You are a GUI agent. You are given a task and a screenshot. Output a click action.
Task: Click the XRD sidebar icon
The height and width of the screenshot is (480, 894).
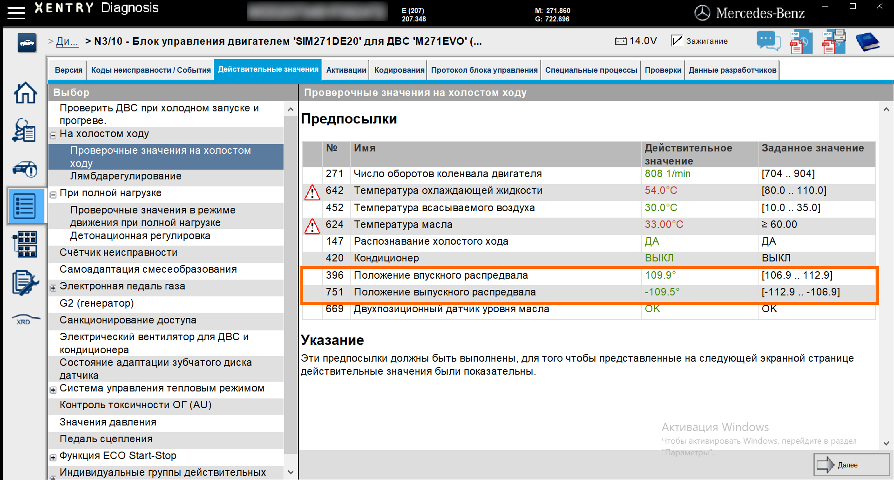(25, 320)
